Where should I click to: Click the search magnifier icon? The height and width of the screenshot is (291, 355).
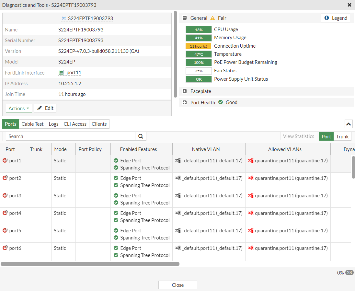[141, 136]
